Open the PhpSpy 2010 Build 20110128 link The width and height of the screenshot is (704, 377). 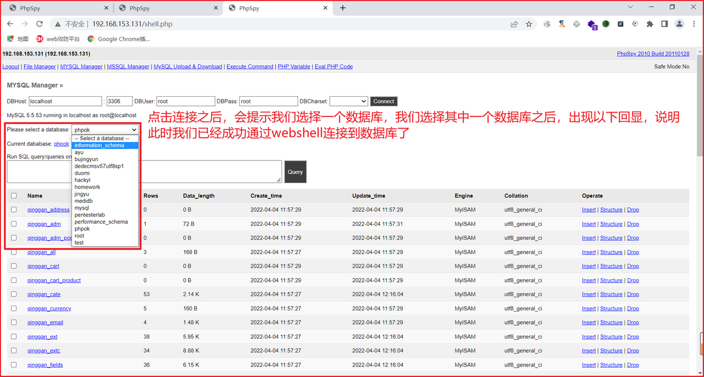click(653, 54)
